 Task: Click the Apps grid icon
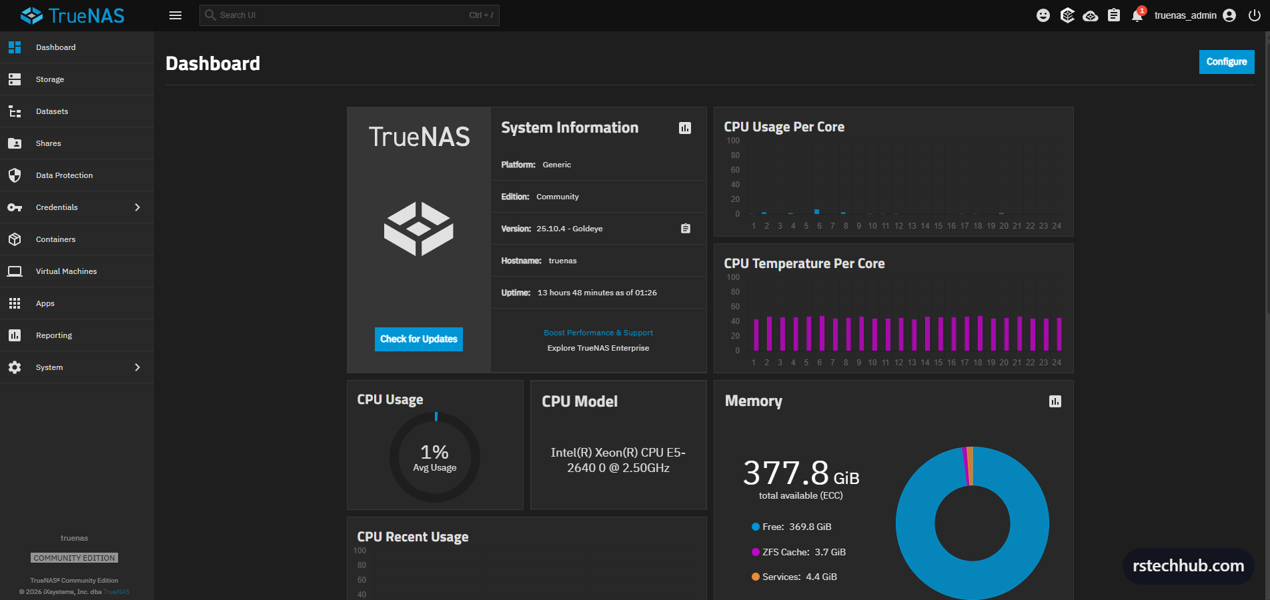click(15, 303)
